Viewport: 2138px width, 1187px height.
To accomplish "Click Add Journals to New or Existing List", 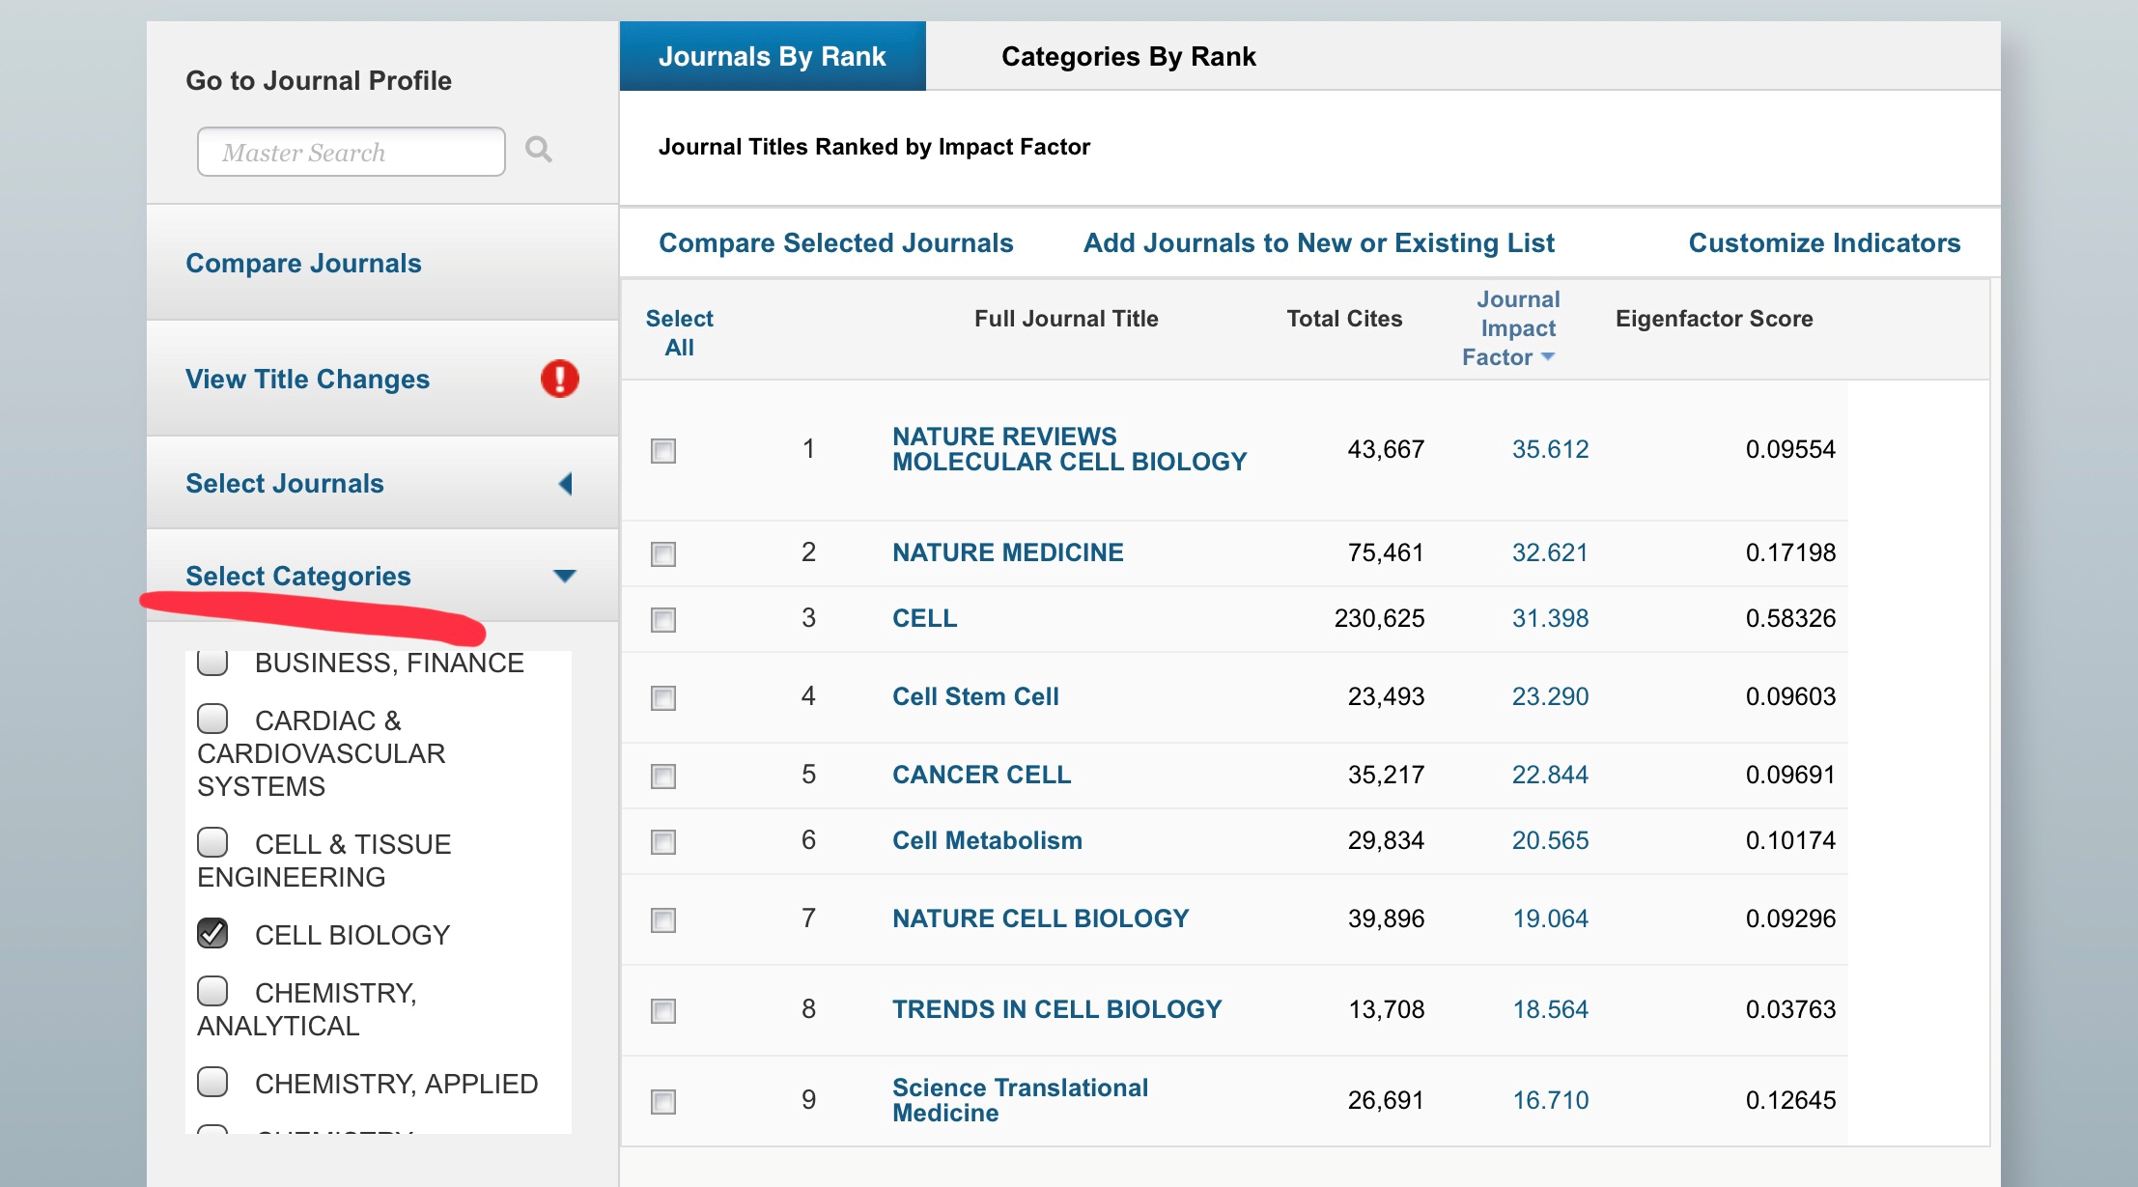I will pos(1318,243).
